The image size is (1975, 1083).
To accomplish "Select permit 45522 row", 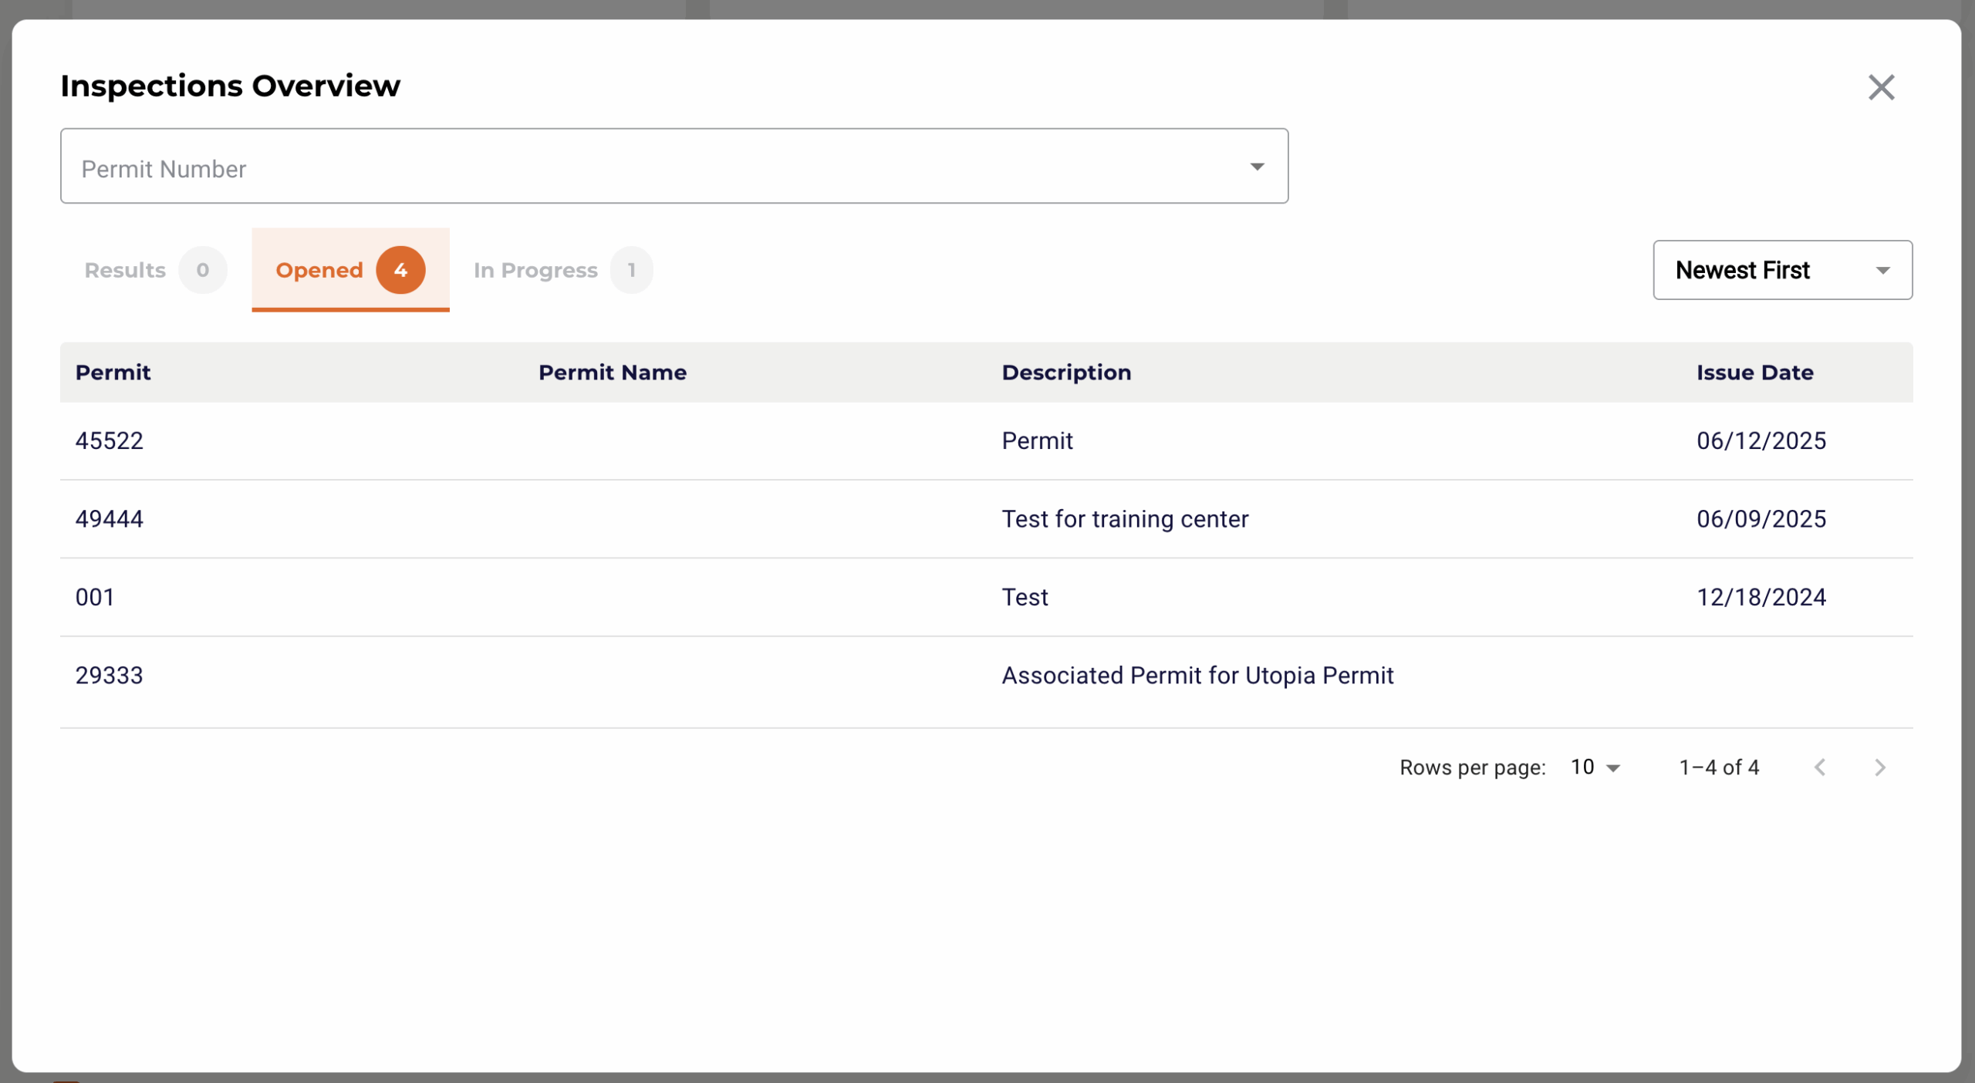I will point(986,440).
